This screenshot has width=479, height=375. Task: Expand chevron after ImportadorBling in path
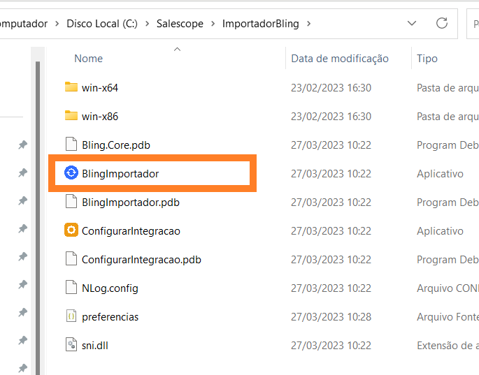coord(309,24)
